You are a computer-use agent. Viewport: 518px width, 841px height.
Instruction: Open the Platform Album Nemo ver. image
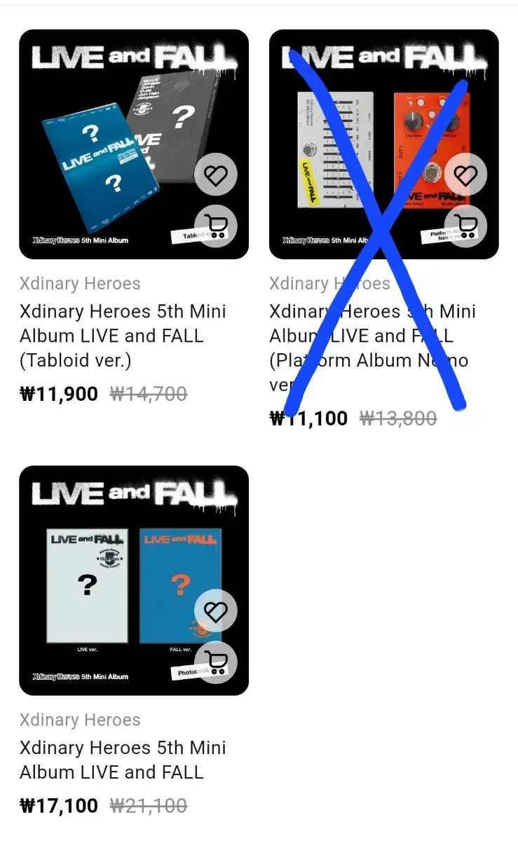[x=384, y=144]
